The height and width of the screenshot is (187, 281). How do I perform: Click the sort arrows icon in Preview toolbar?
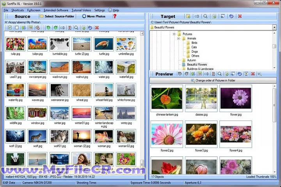(193, 74)
